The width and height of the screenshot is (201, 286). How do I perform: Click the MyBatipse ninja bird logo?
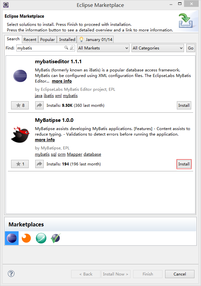20,135
